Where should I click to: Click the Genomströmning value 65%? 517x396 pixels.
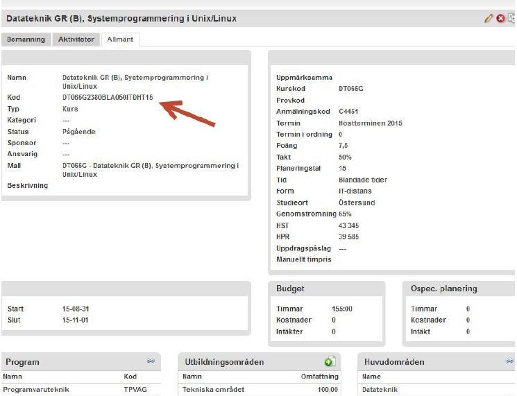click(x=345, y=214)
